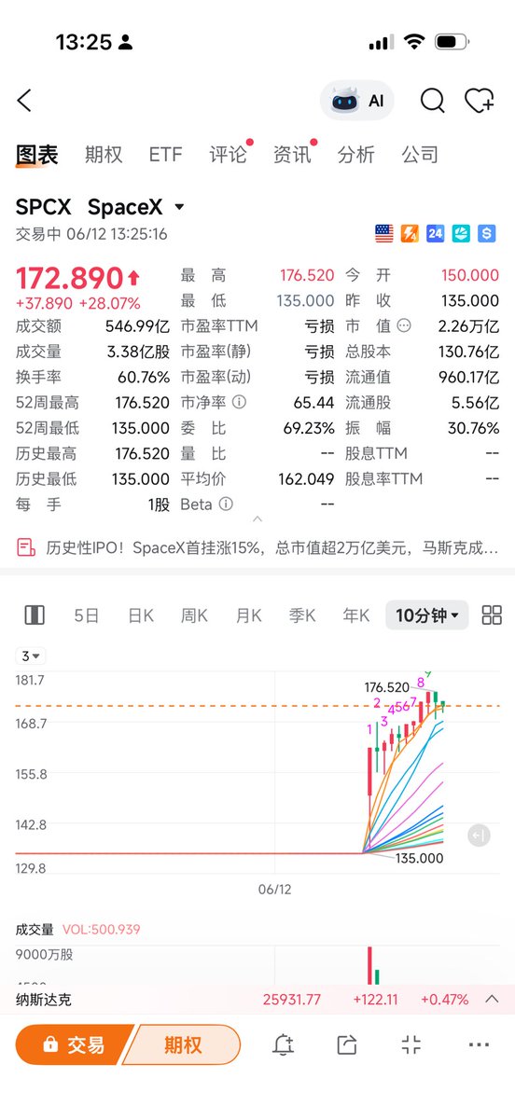
Task: Tap the chart scroll-back round arrow button
Action: point(479,836)
